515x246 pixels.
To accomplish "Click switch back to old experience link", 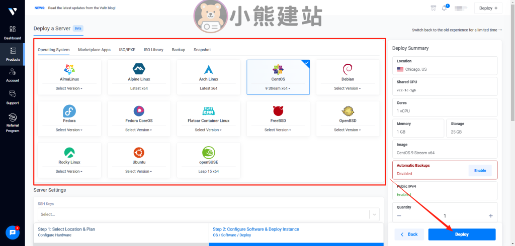I will pyautogui.click(x=457, y=30).
